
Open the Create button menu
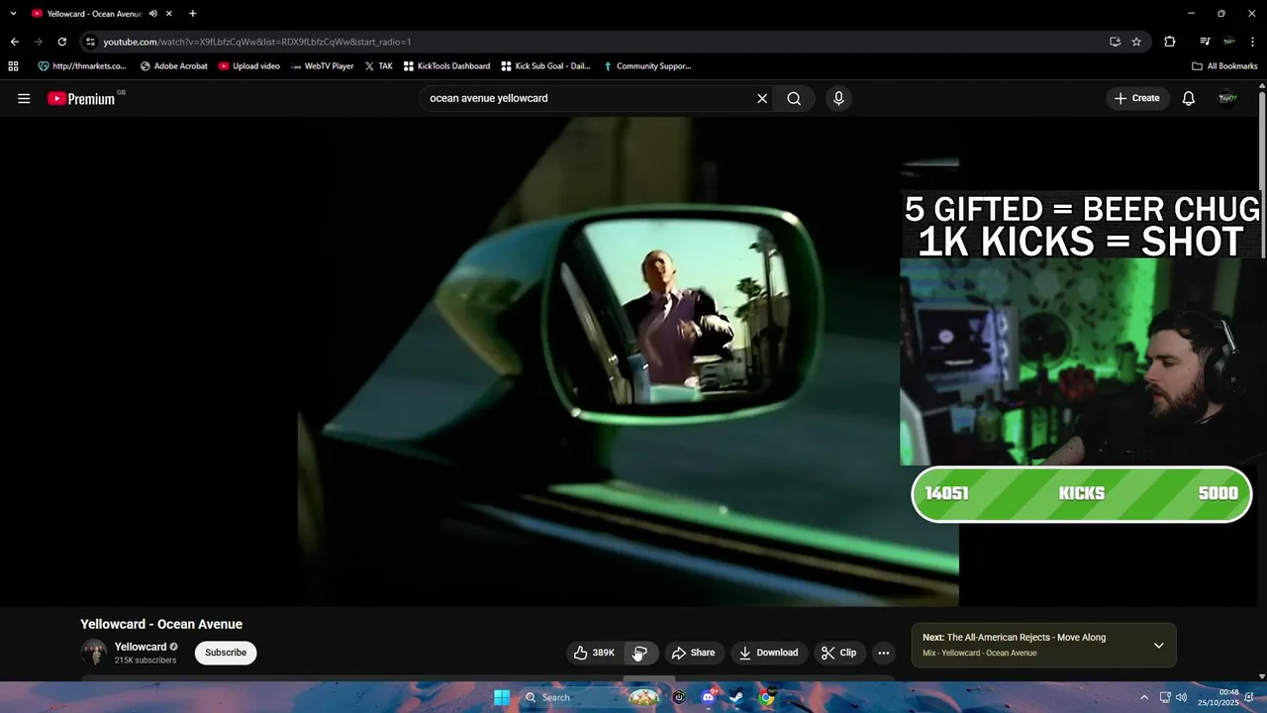(x=1137, y=98)
